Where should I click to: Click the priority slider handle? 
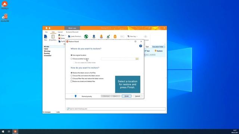(75, 96)
